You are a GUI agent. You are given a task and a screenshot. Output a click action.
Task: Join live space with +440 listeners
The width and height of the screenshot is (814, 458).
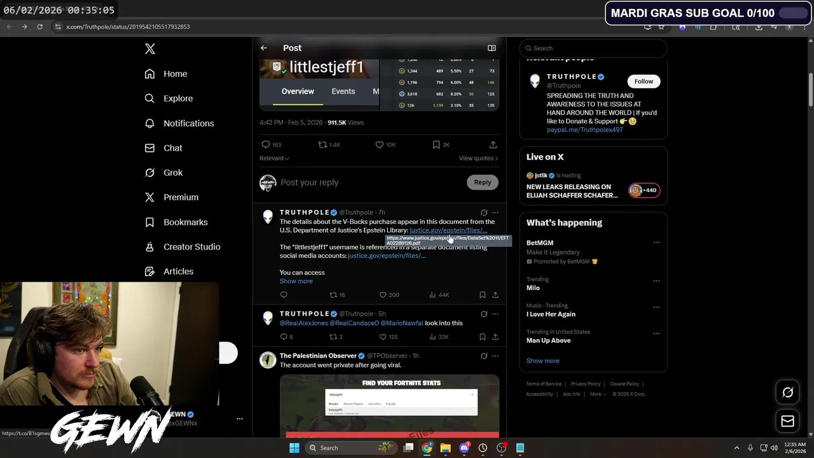click(644, 190)
